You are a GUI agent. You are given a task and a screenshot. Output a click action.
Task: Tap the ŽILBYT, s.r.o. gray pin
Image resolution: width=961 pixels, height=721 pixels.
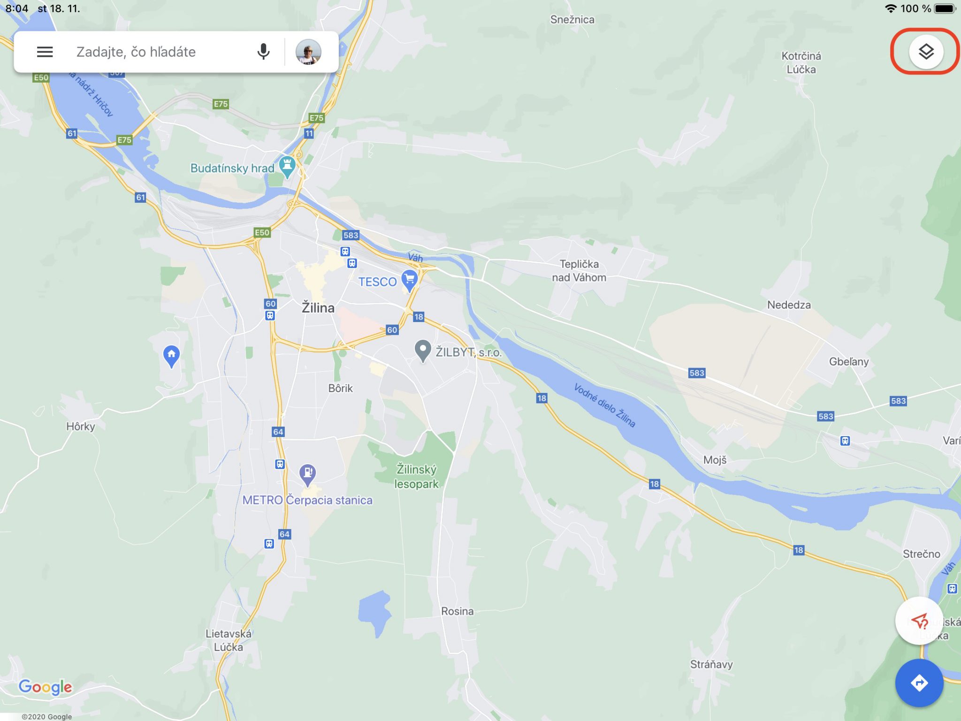point(423,351)
